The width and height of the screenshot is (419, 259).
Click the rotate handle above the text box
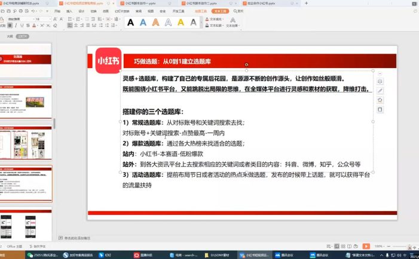click(246, 64)
